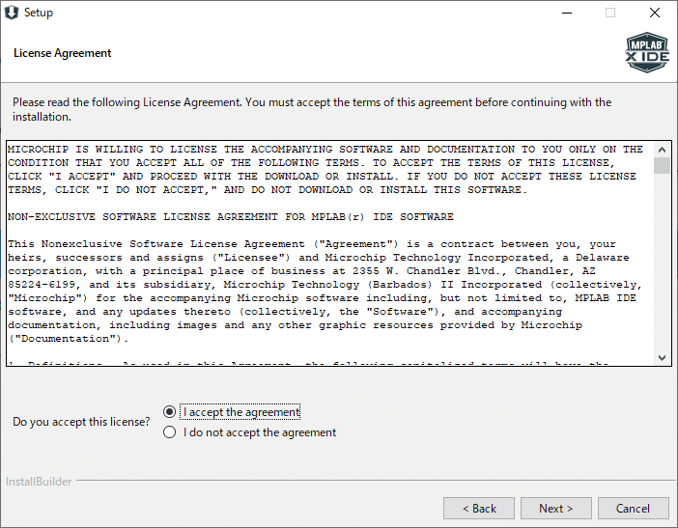Click "Do you accept this license?" label

[x=81, y=422]
